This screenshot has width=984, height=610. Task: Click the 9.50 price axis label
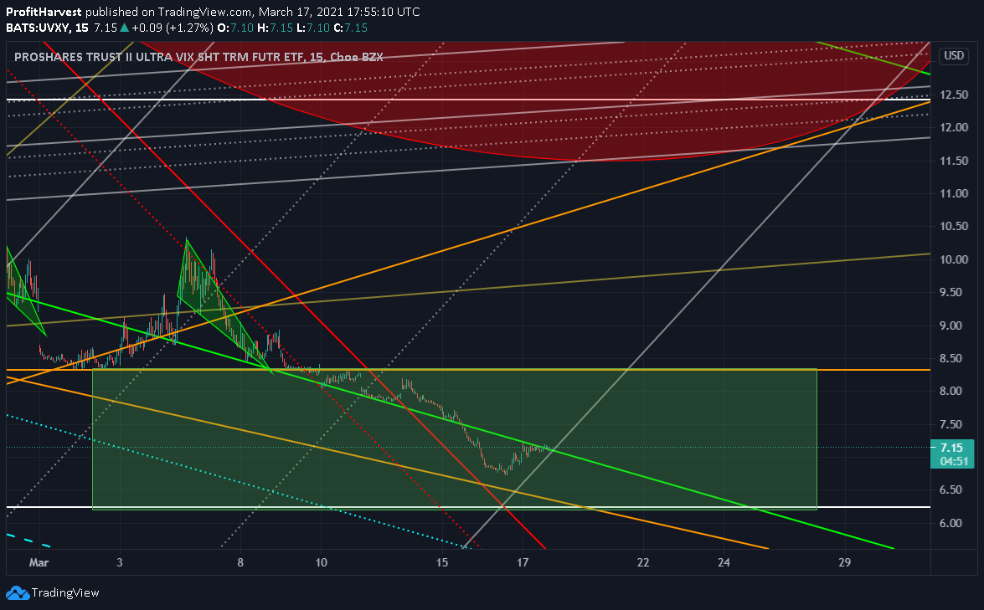click(x=951, y=292)
